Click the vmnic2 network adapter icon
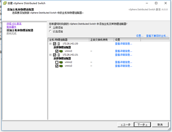The height and width of the screenshot is (132, 172). [61, 62]
